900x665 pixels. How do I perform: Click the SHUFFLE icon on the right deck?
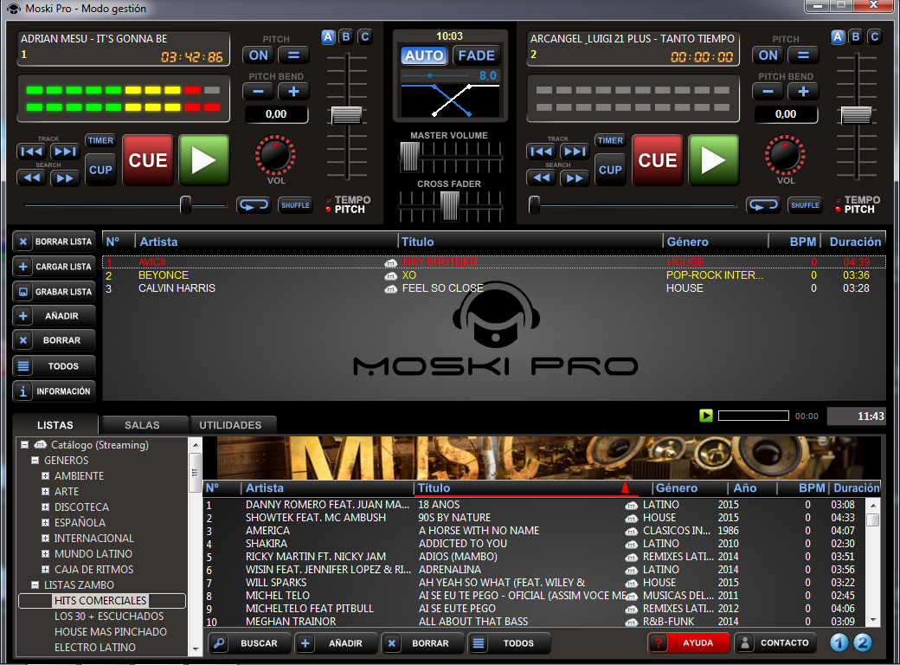pos(804,204)
